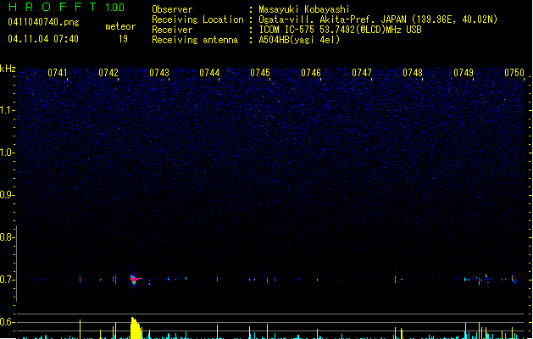Click the HROFFT 1.0.0 title text
Viewport: 533px width, 339px height.
(66, 7)
